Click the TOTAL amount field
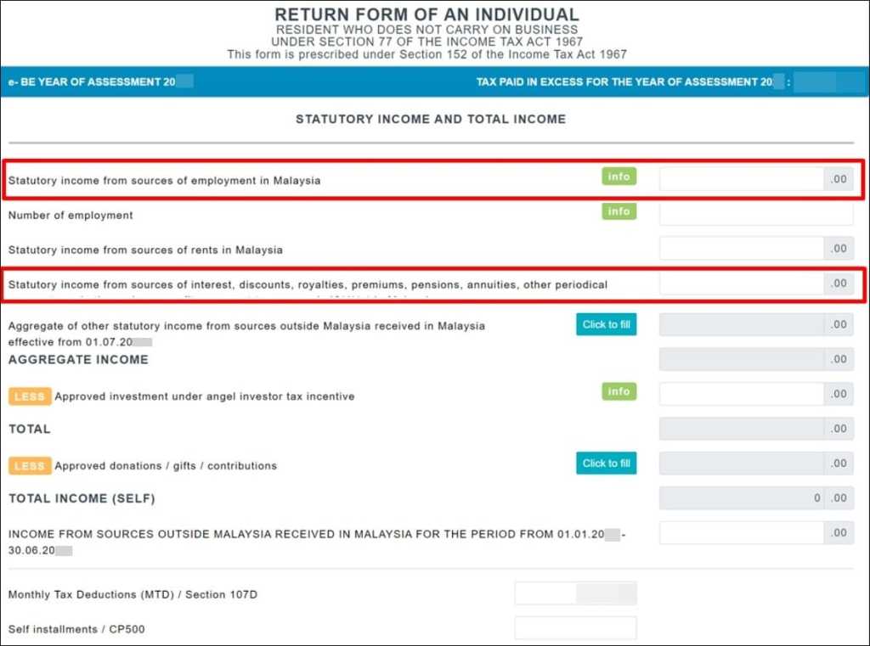870x646 pixels. [x=741, y=429]
